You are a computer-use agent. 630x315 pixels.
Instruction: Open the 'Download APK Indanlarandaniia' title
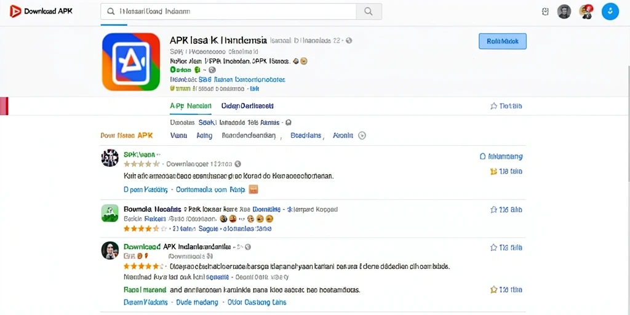tap(177, 246)
